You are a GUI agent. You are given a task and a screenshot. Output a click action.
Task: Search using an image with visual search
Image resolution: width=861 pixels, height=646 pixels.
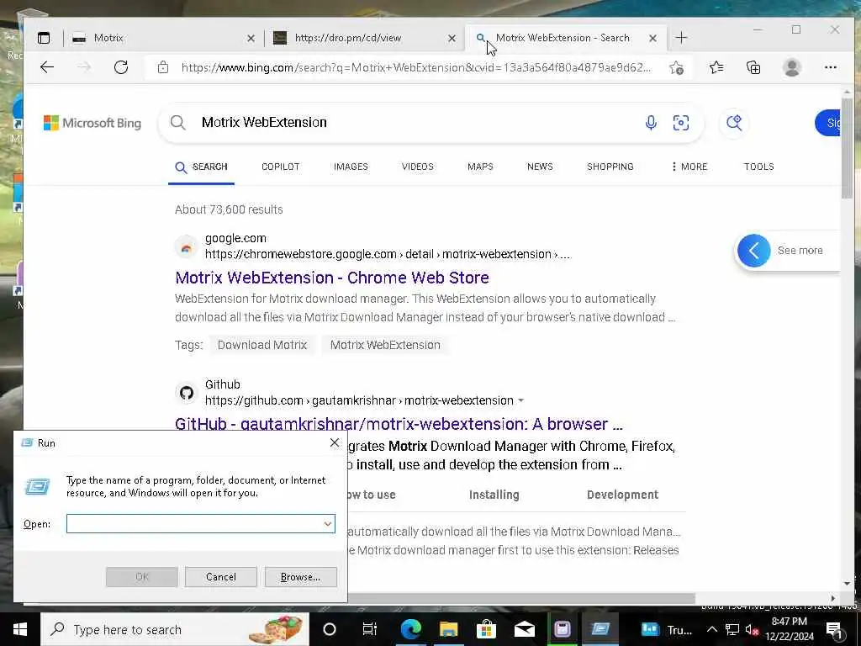pos(681,123)
